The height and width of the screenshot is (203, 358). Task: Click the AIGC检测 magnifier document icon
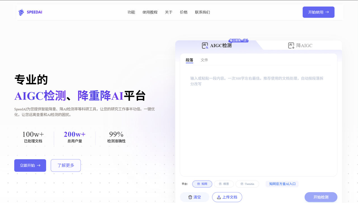[205, 46]
